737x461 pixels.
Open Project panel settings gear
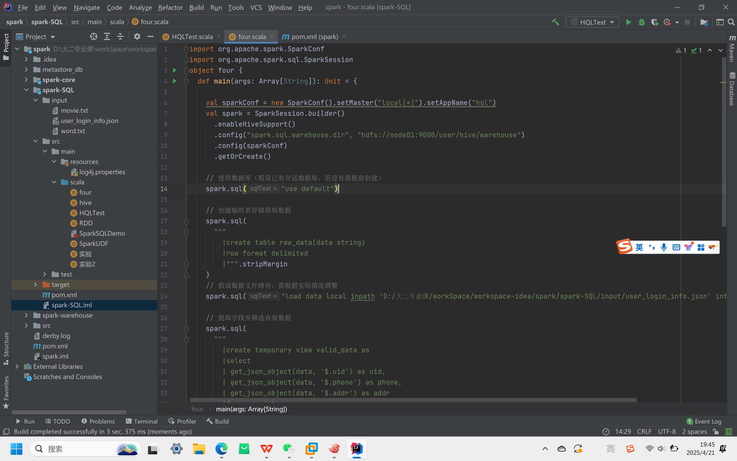coord(137,37)
